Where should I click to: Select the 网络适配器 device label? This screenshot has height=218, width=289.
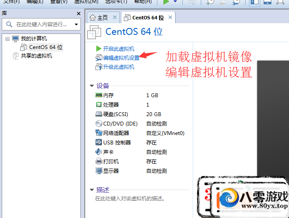116,133
